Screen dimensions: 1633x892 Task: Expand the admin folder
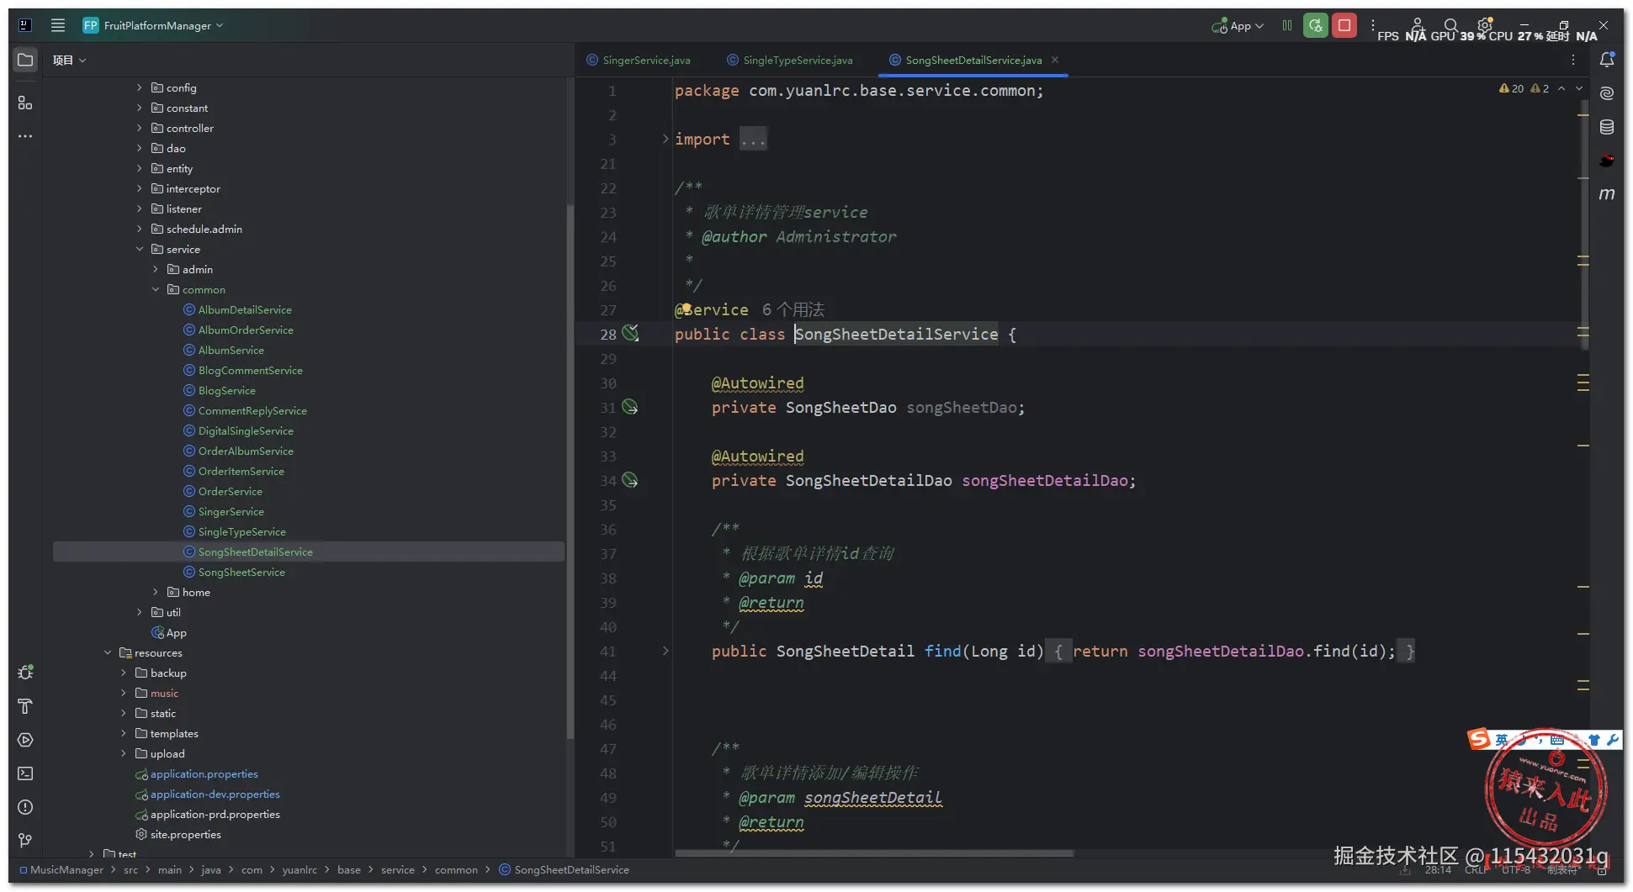pos(156,269)
